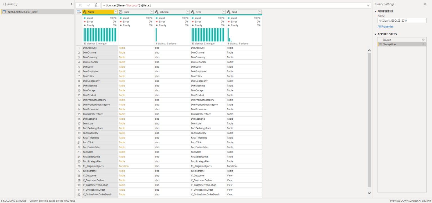This screenshot has height=203, width=432.
Task: Click the V_OnlineSalesOrderDetail cell in Name column
Action: point(100,194)
